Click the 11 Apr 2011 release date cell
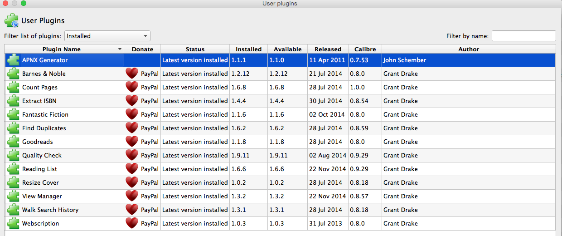This screenshot has width=562, height=236. click(x=327, y=60)
